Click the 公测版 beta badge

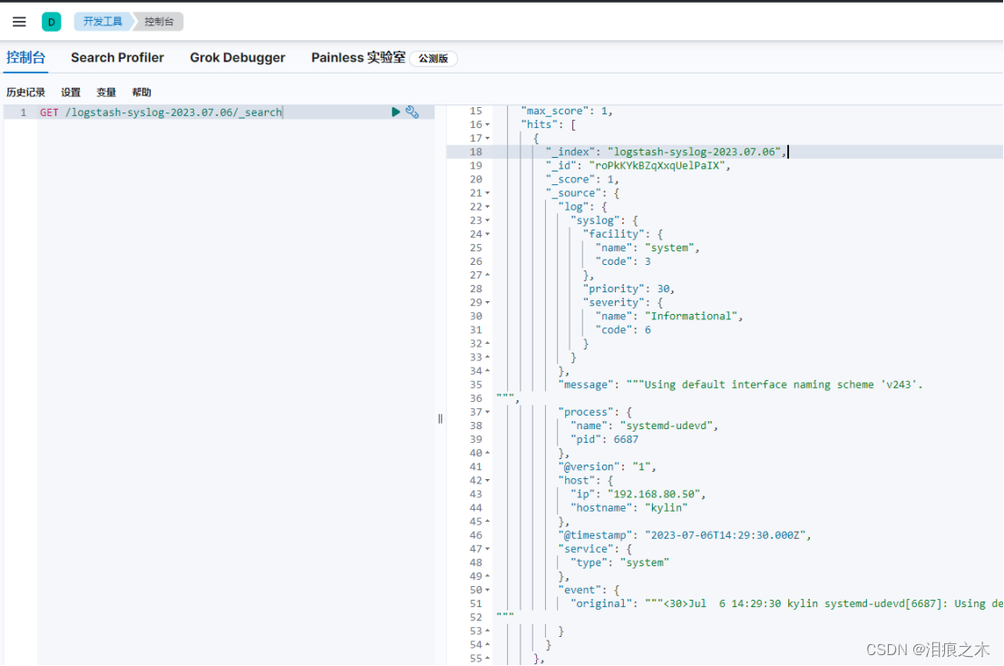point(433,57)
